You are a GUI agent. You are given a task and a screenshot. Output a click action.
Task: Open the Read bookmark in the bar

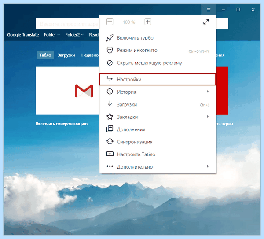click(94, 35)
